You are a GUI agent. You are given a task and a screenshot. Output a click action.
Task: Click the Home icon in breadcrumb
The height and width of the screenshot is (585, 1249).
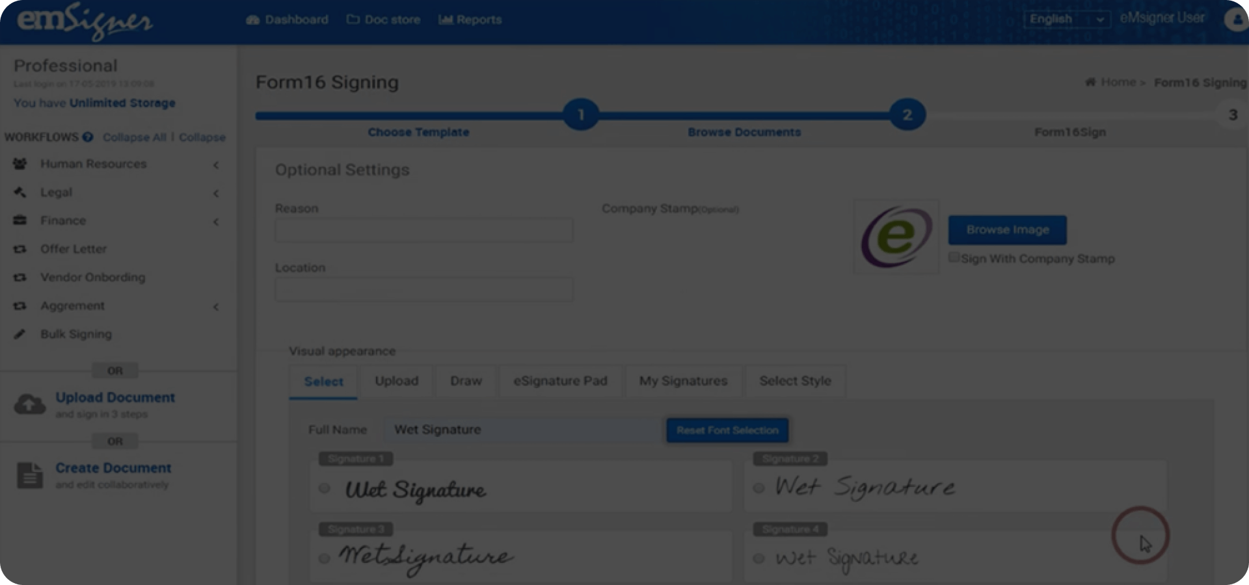(x=1090, y=82)
